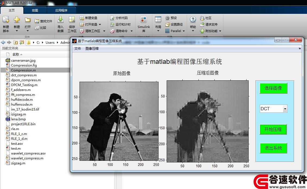Click the browse for folder icon
The image size is (307, 189).
point(22,42)
